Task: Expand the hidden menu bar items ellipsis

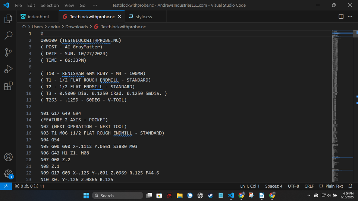Action: (95, 5)
